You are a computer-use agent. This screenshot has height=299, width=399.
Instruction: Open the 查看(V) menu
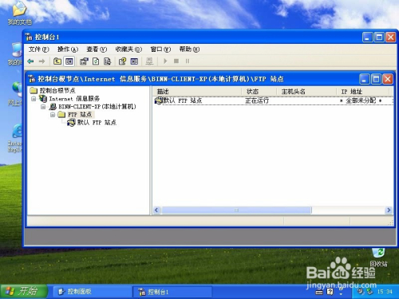[x=97, y=49]
